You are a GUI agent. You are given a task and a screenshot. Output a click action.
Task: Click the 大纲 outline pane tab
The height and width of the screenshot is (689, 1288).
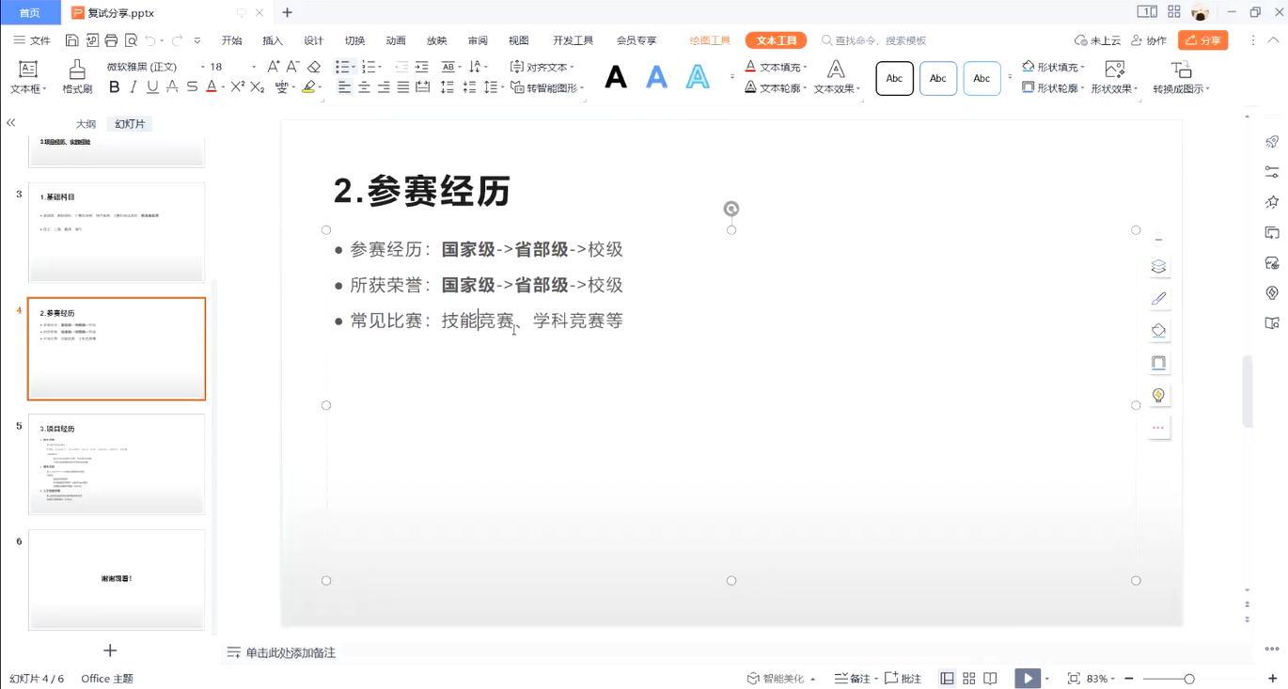coord(85,123)
